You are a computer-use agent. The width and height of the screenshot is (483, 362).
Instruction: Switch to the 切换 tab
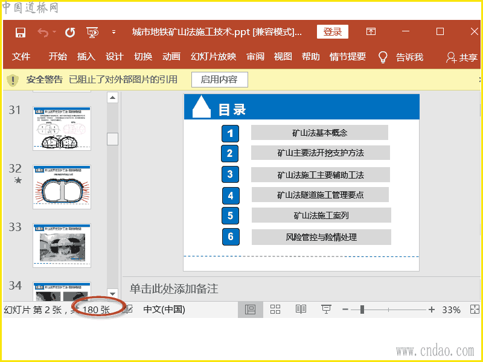(x=143, y=57)
